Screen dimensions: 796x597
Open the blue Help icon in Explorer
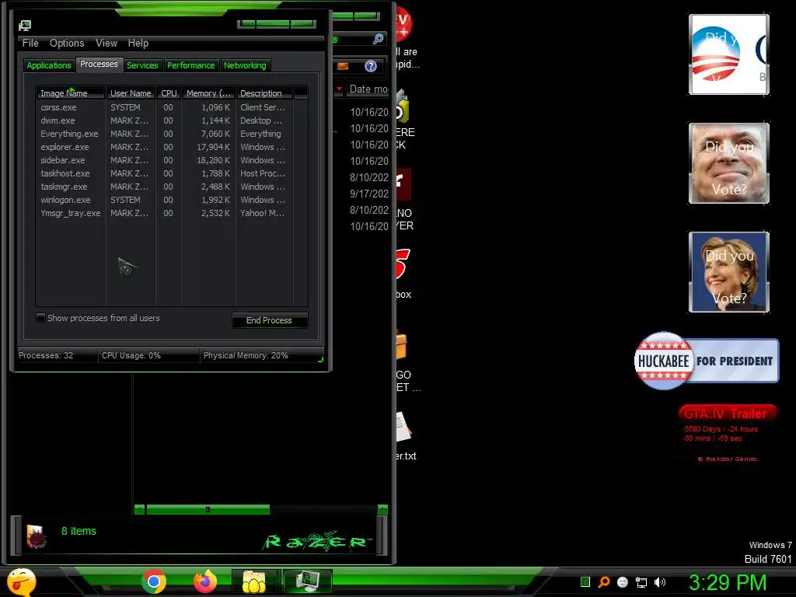(x=371, y=66)
